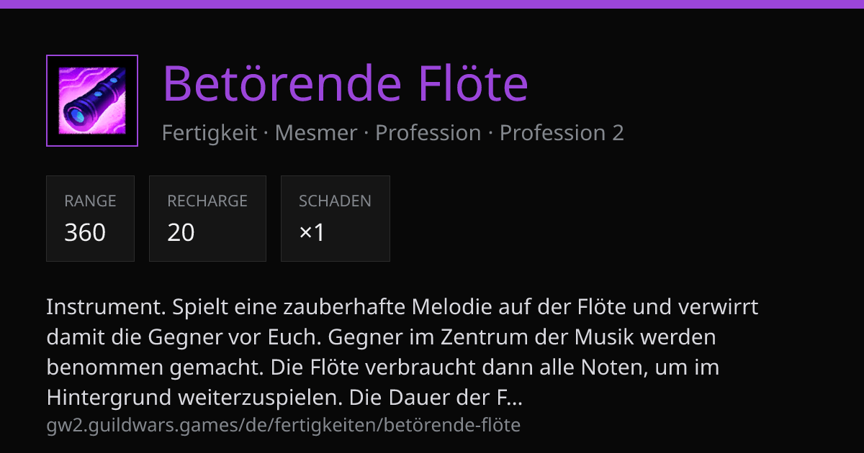Click the Betörende Flöte title heading
The width and height of the screenshot is (864, 453).
pos(346,83)
